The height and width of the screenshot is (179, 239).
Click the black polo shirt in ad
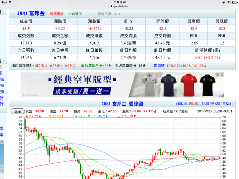point(207,85)
